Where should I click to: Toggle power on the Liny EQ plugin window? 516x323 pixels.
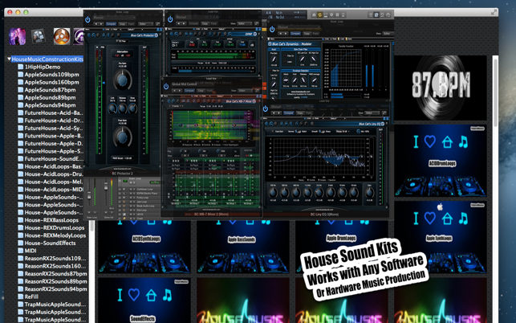(x=266, y=108)
